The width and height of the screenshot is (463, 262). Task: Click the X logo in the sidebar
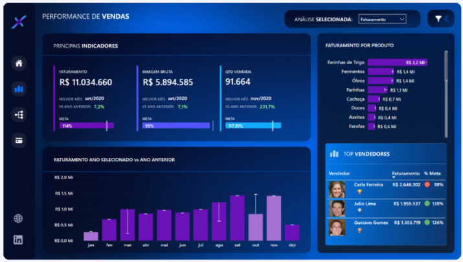(18, 22)
